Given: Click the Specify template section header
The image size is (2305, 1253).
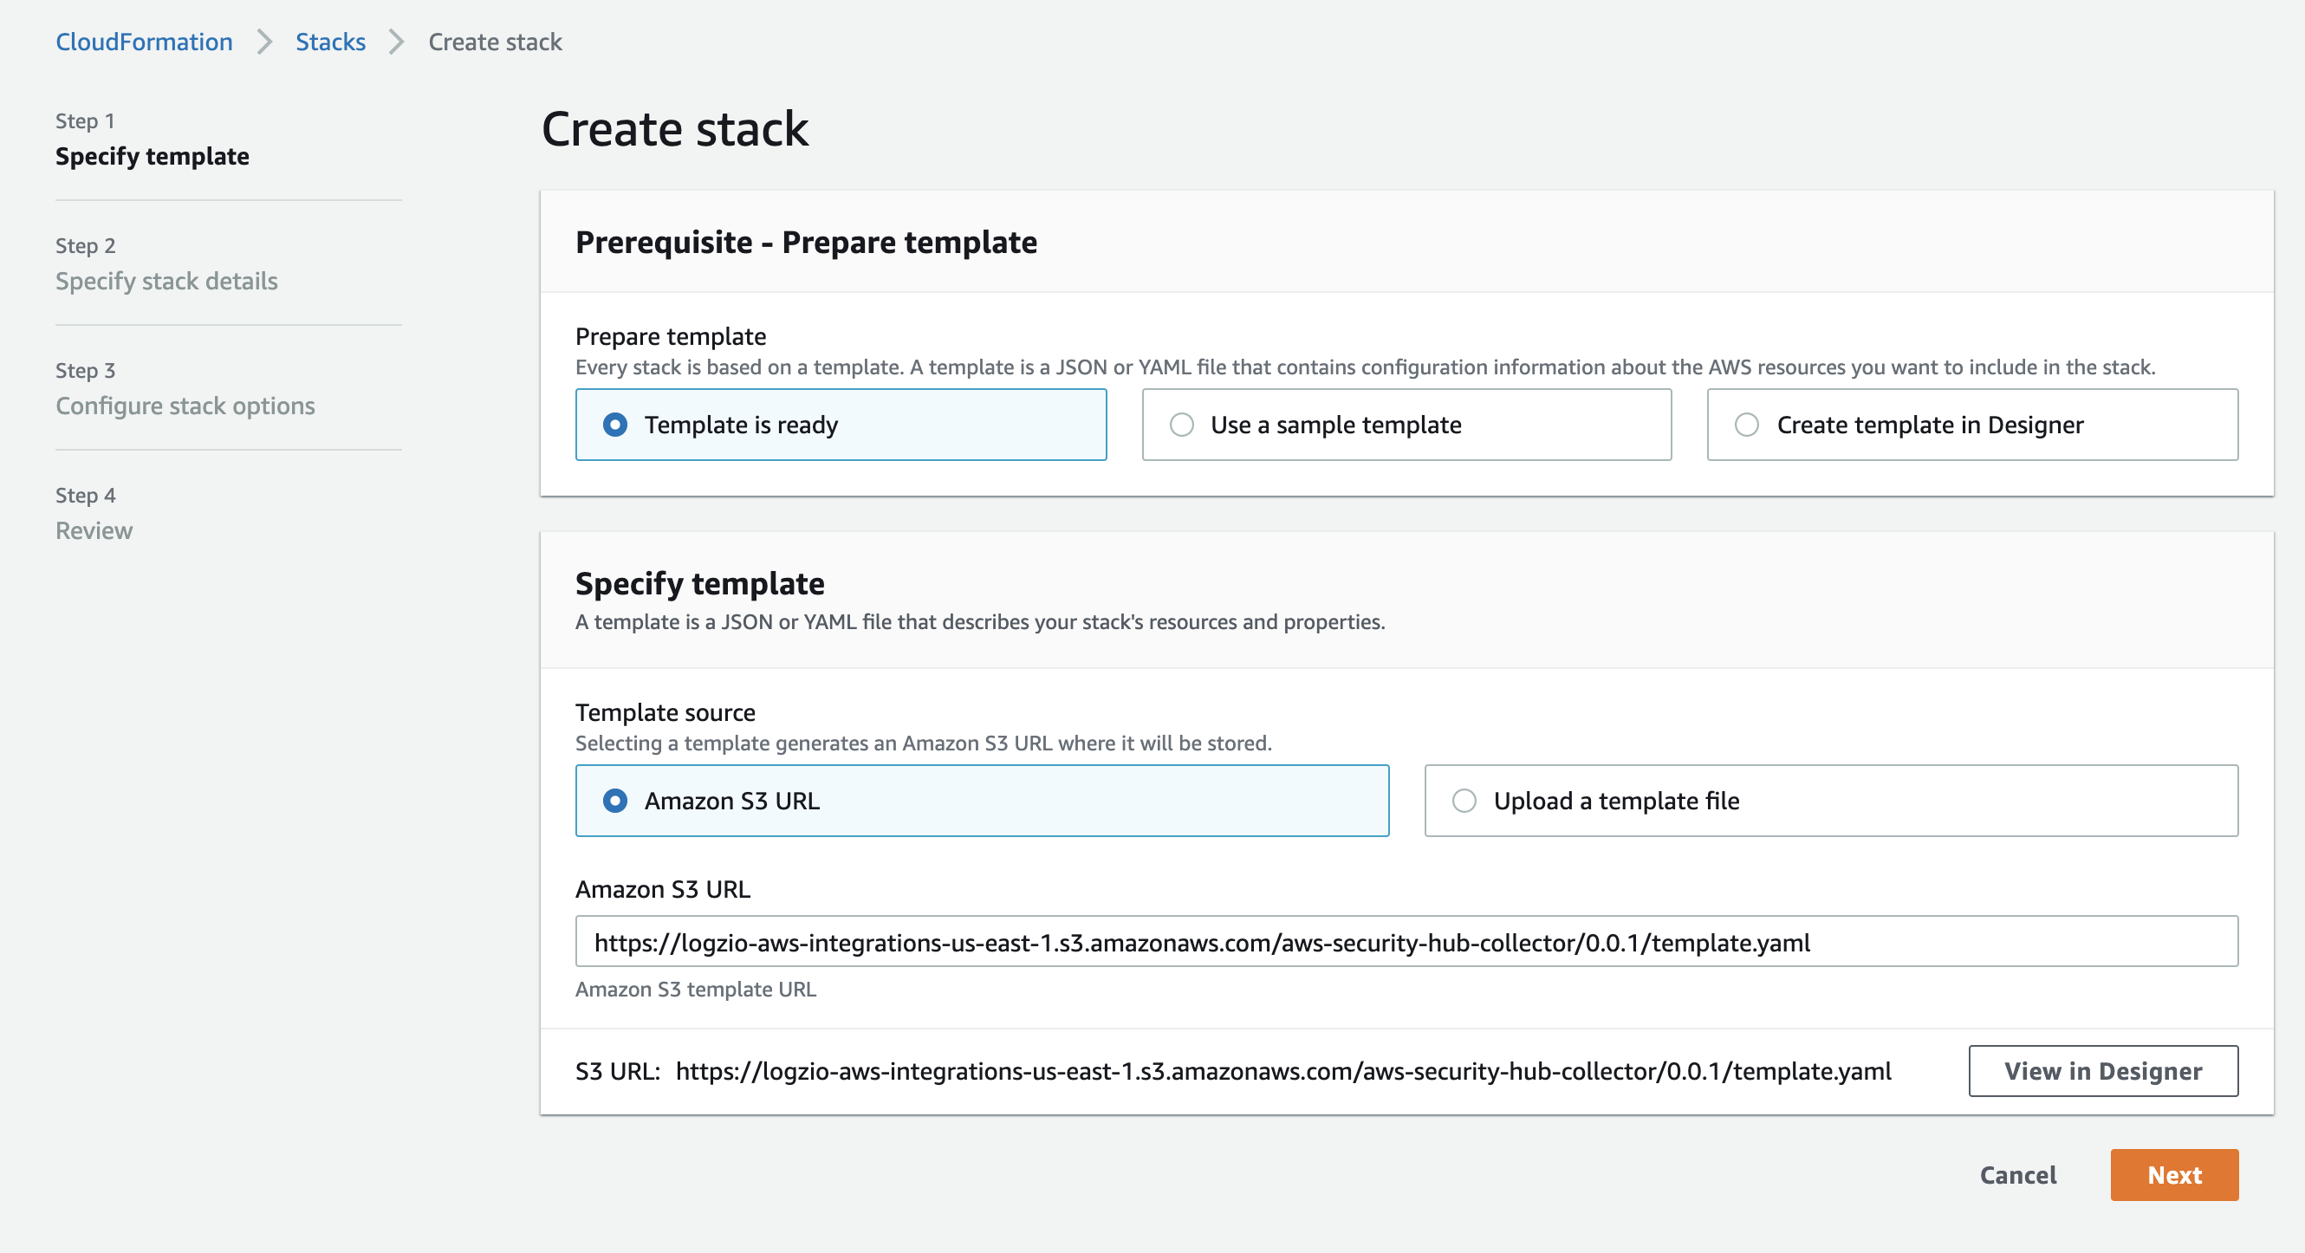Looking at the screenshot, I should tap(700, 583).
